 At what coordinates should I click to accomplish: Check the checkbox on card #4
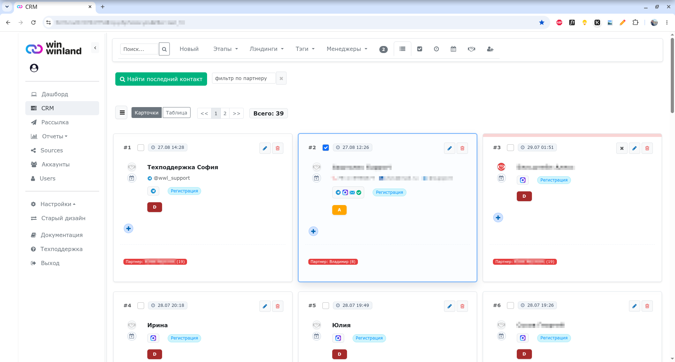[x=141, y=305]
